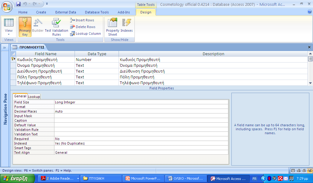Select the Lookup properties tab
This screenshot has width=313, height=183.
tap(34, 97)
